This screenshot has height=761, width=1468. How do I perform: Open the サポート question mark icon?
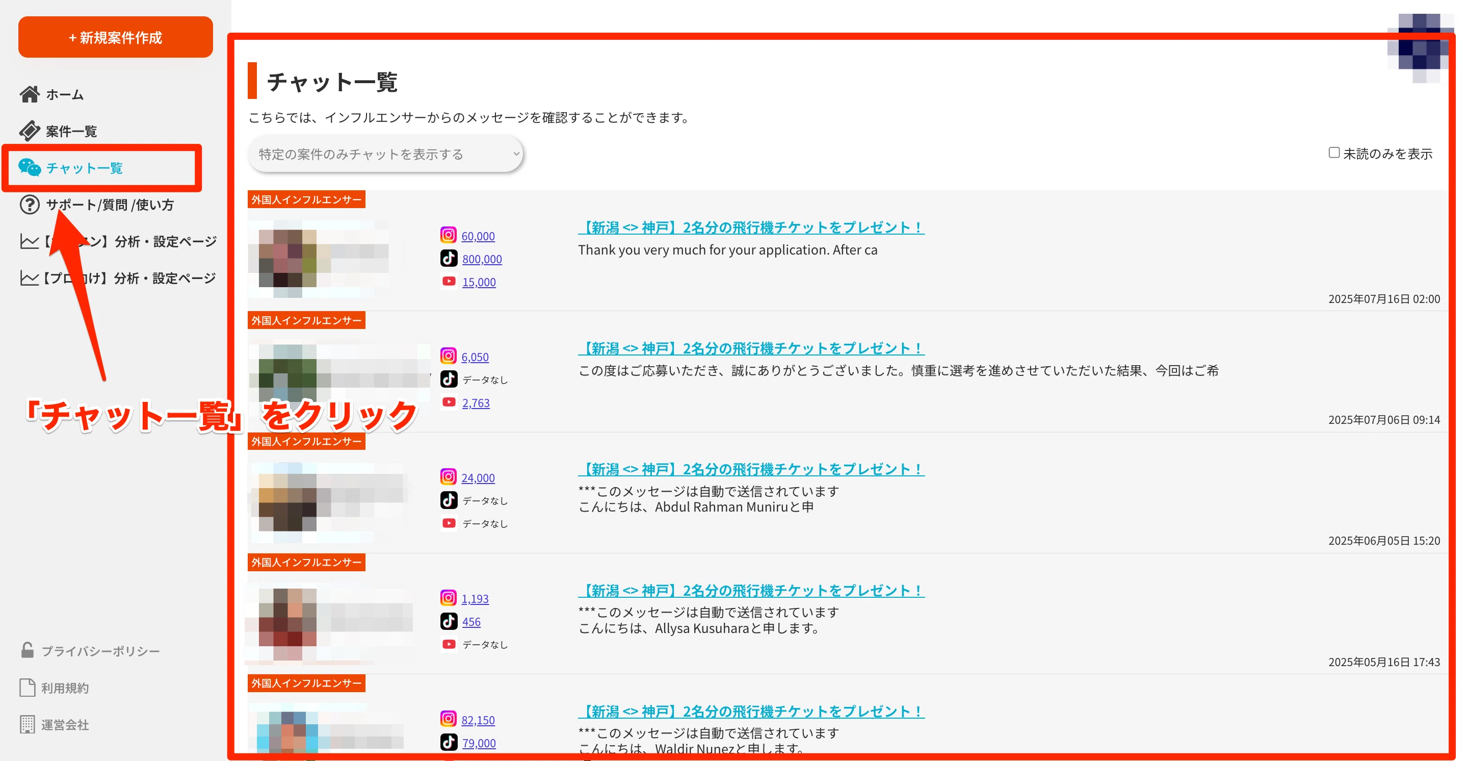tap(30, 204)
